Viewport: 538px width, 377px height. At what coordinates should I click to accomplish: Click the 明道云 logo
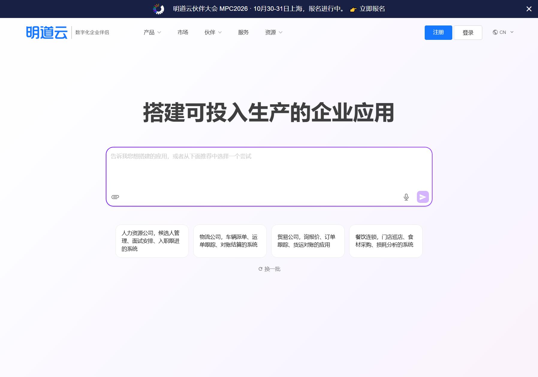[47, 32]
